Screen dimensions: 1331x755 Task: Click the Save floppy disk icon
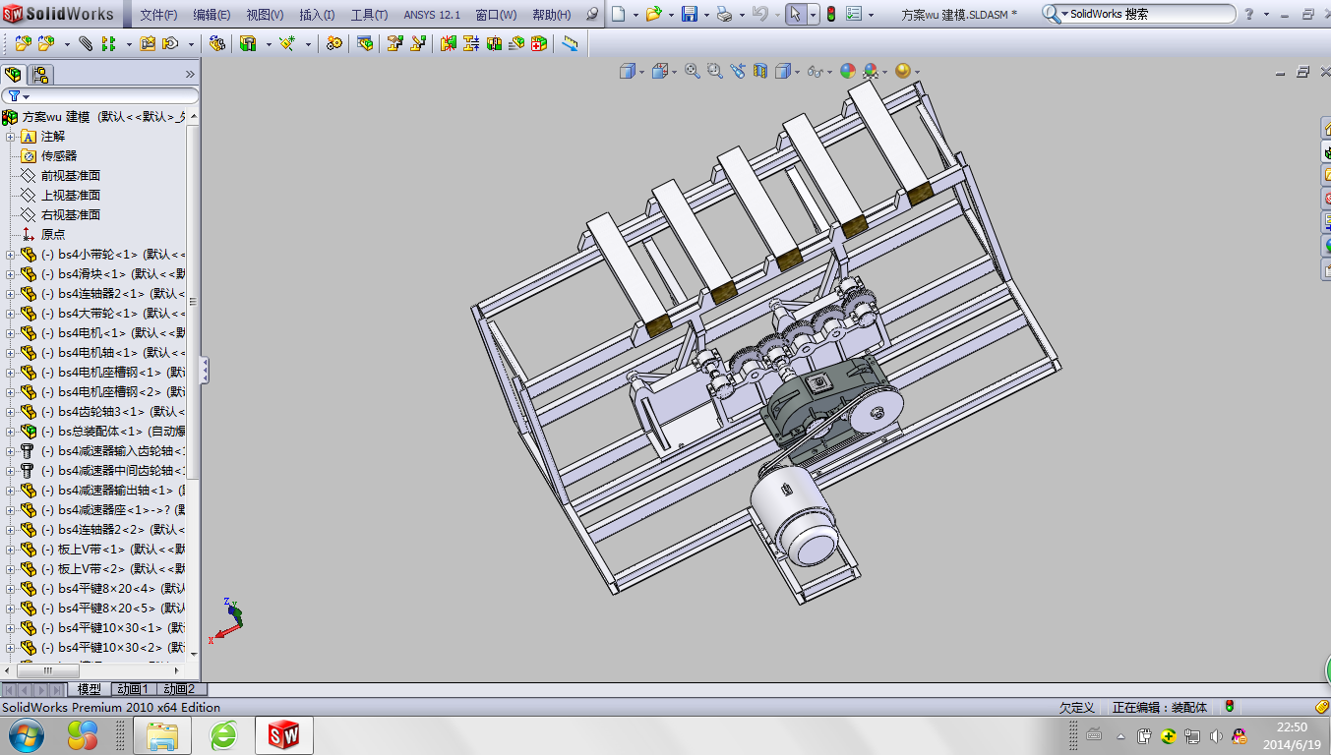click(x=690, y=15)
